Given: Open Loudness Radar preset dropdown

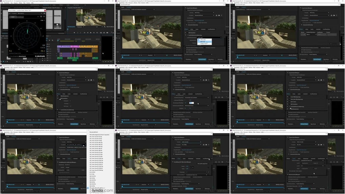Looking at the screenshot, I should pos(30,13).
